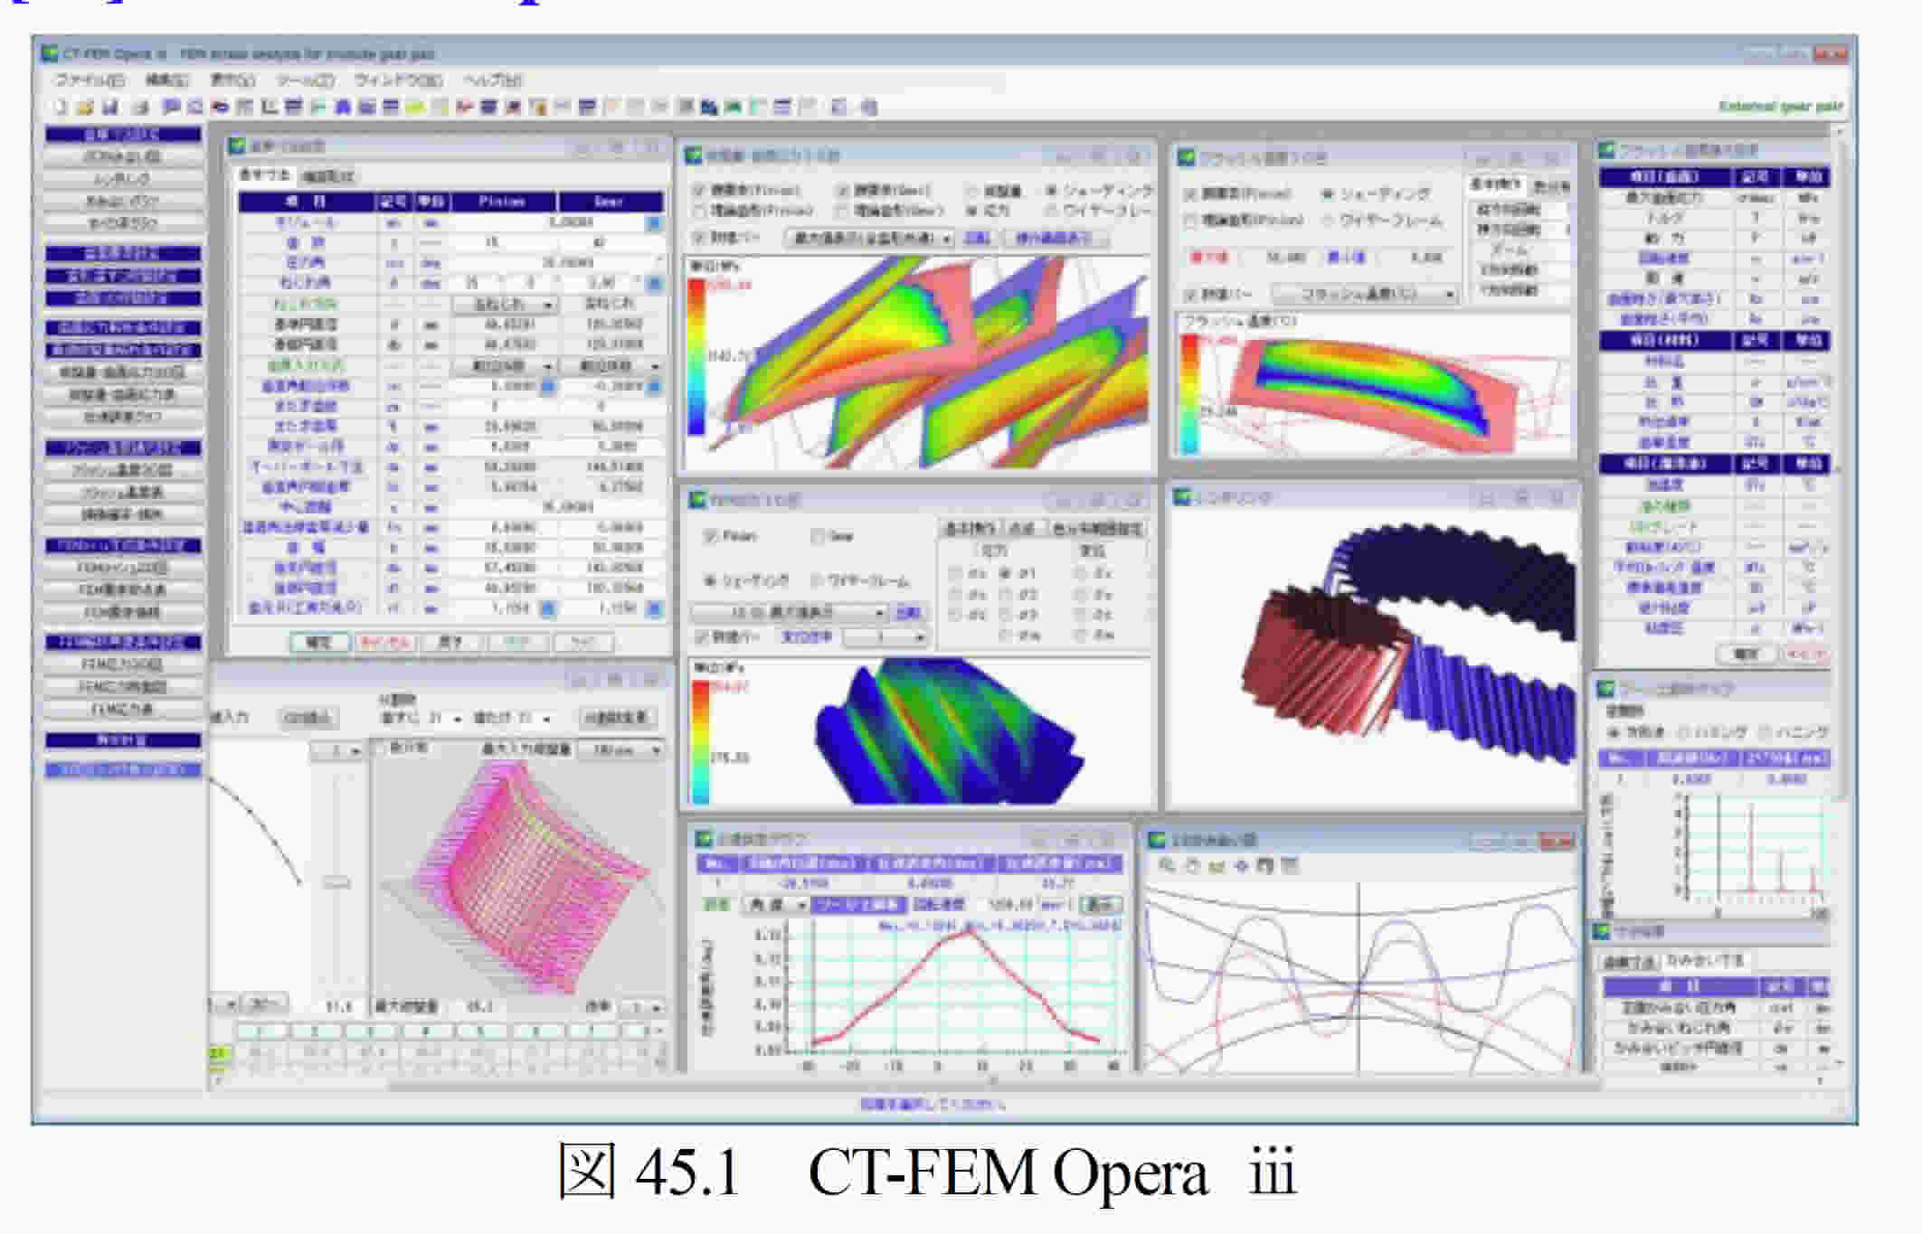Screen dimensions: 1922x1234
Task: Open the ウィンドウ(W) menu
Action: click(x=398, y=80)
